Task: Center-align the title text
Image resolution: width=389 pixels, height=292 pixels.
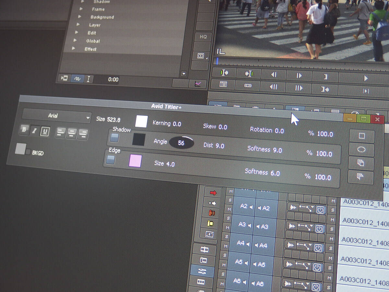Action: point(72,133)
